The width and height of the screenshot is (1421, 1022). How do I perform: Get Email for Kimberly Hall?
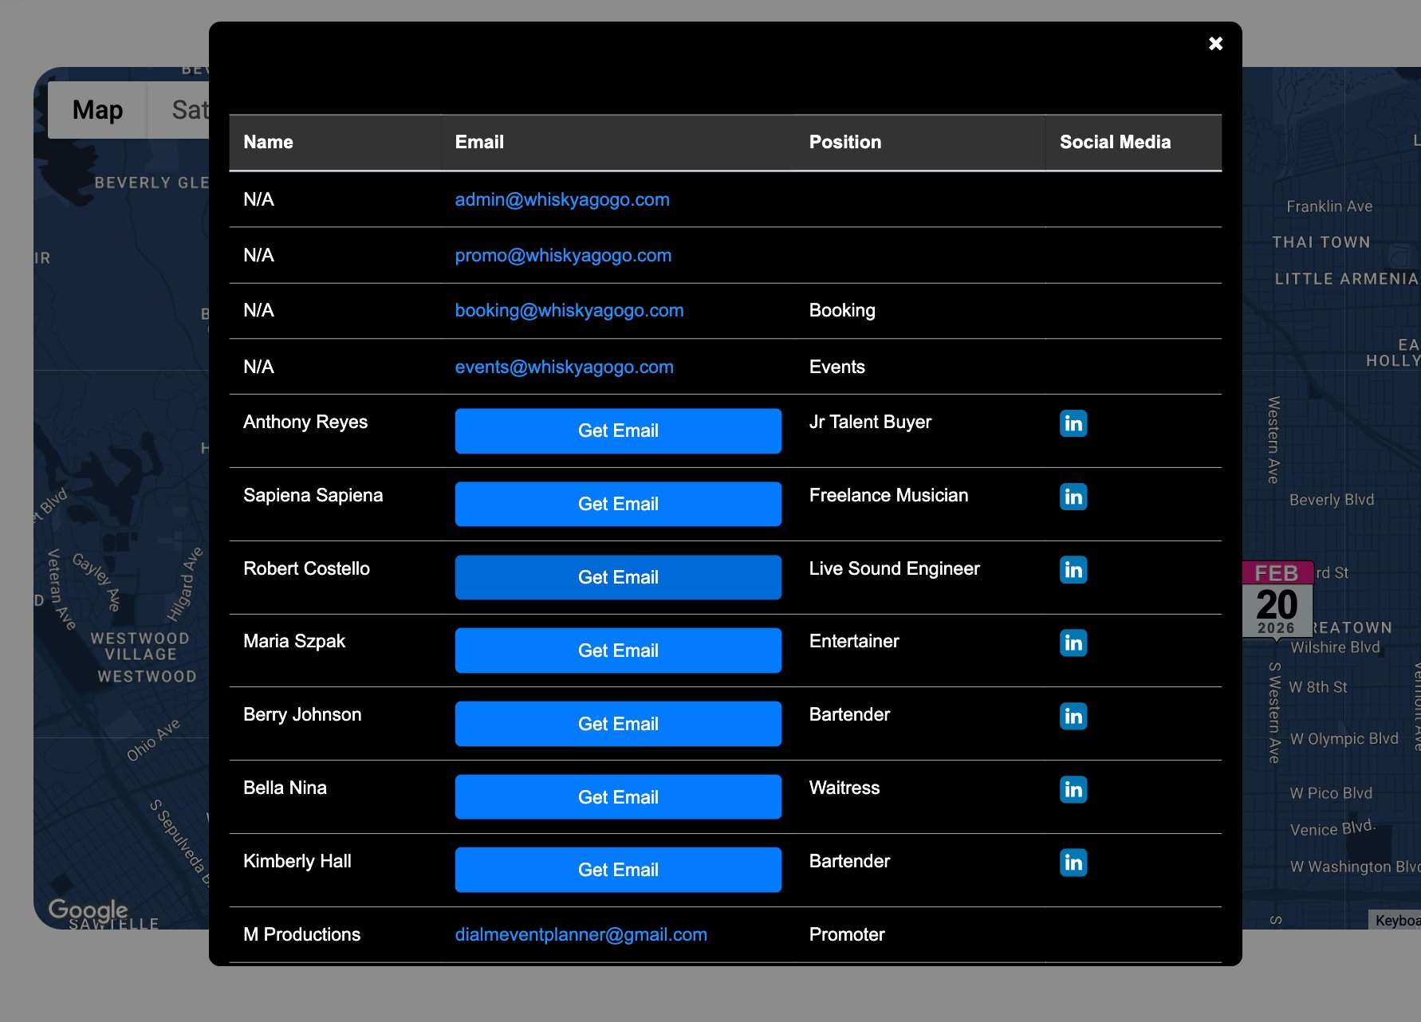[x=618, y=870]
